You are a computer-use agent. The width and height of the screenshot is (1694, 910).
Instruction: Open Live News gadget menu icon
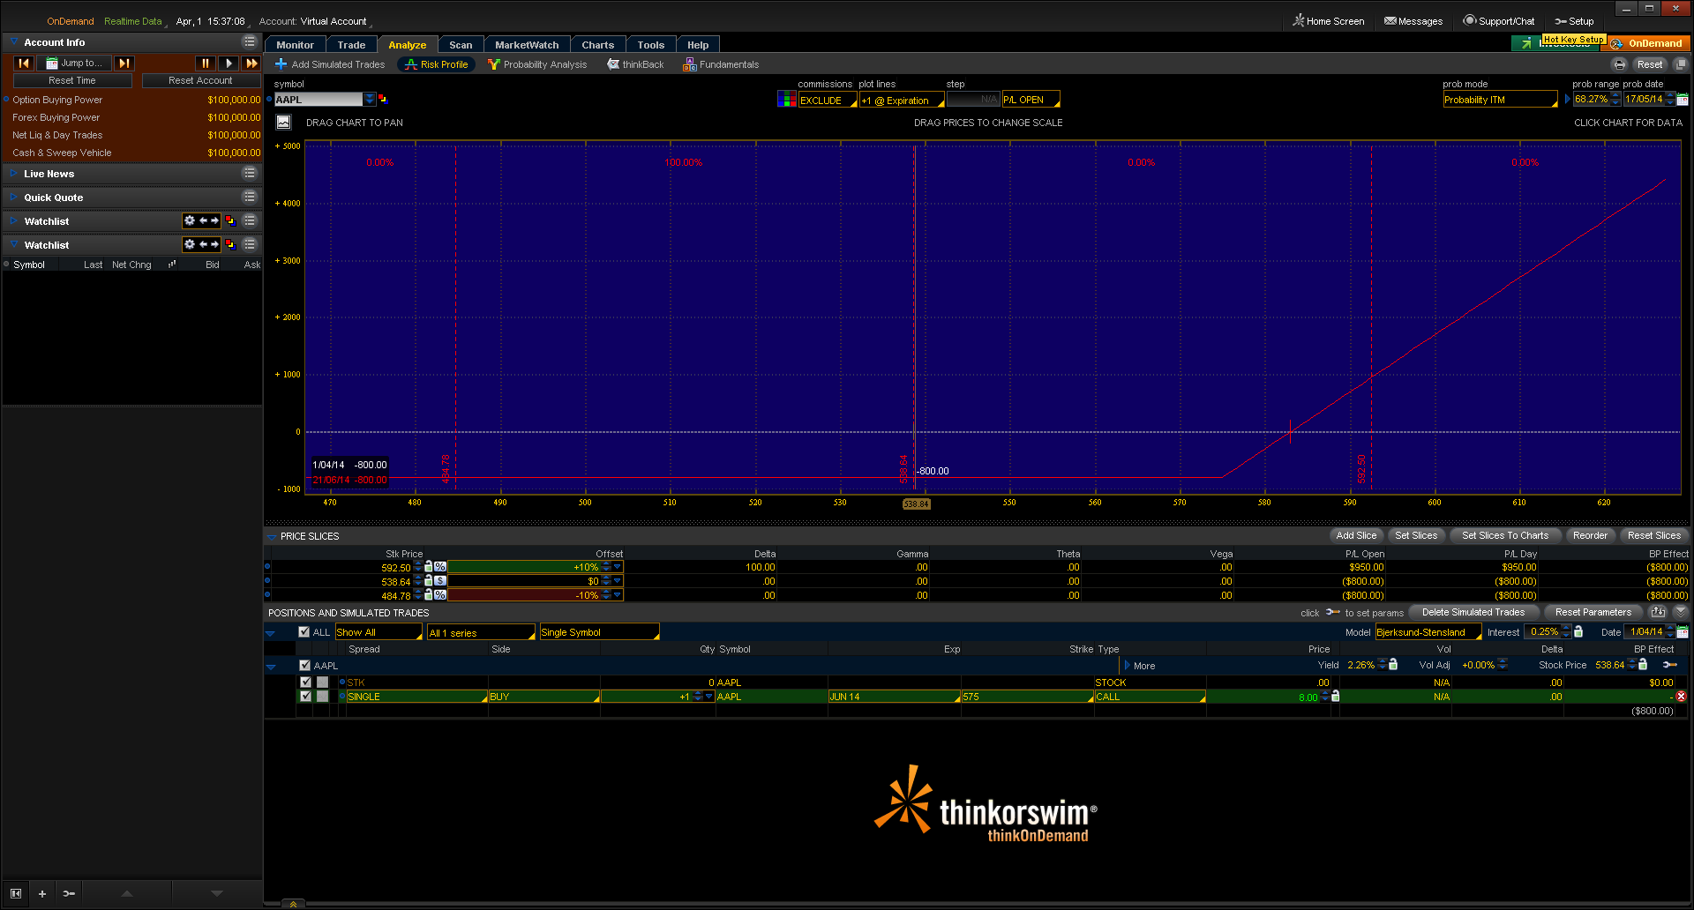[250, 173]
